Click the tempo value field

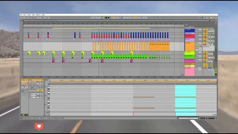coord(30,17)
